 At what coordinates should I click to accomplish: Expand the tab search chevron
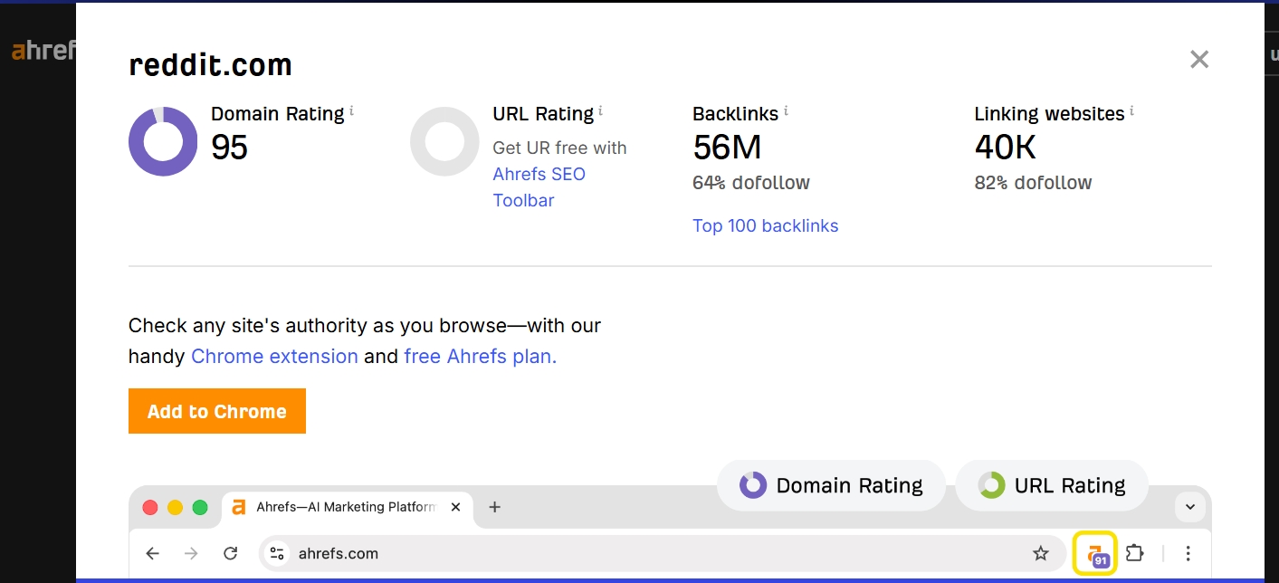pyautogui.click(x=1190, y=507)
